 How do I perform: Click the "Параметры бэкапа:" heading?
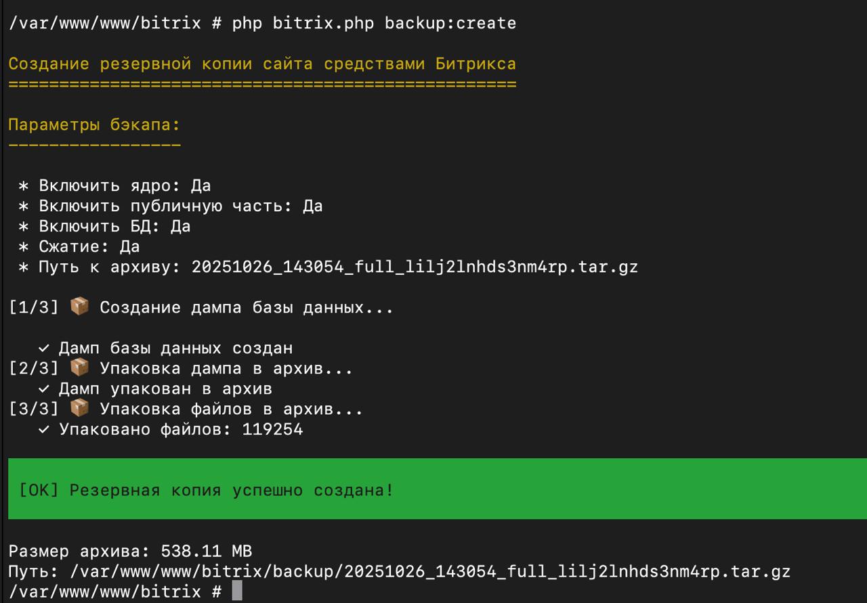(x=94, y=125)
